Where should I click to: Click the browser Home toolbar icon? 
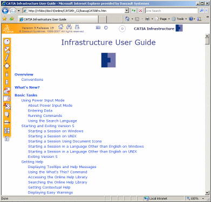pyautogui.click(x=127, y=19)
